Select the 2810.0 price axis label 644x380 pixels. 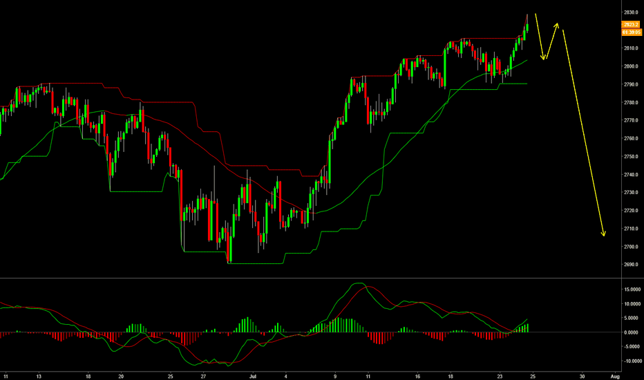(631, 48)
